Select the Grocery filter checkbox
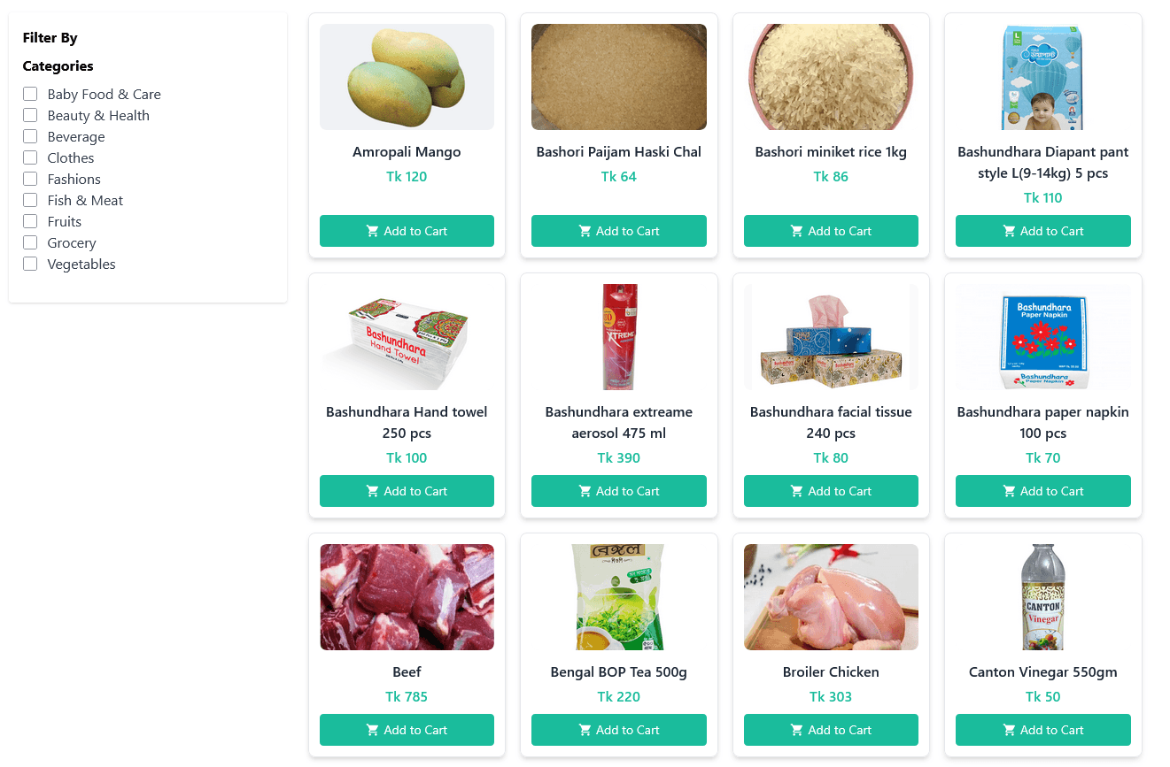Screen dimensions: 1170x767 tap(30, 242)
